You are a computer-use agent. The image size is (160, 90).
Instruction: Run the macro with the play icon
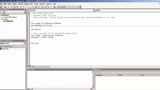27,7
